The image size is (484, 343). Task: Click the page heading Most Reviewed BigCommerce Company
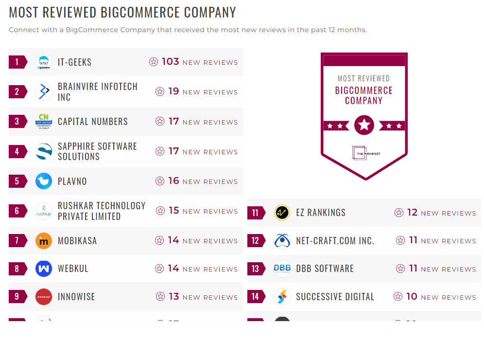coord(121,12)
